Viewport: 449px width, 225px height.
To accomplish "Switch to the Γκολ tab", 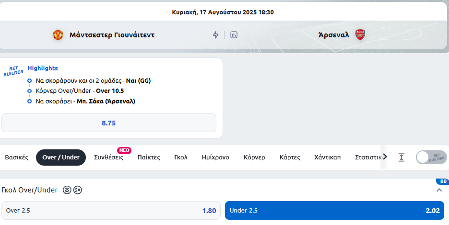I will tap(181, 157).
